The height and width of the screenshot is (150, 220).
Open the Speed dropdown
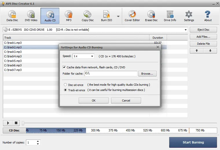pyautogui.click(x=83, y=56)
